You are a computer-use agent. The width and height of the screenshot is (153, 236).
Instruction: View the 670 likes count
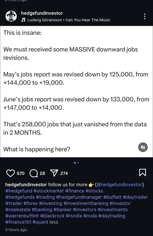21,173
